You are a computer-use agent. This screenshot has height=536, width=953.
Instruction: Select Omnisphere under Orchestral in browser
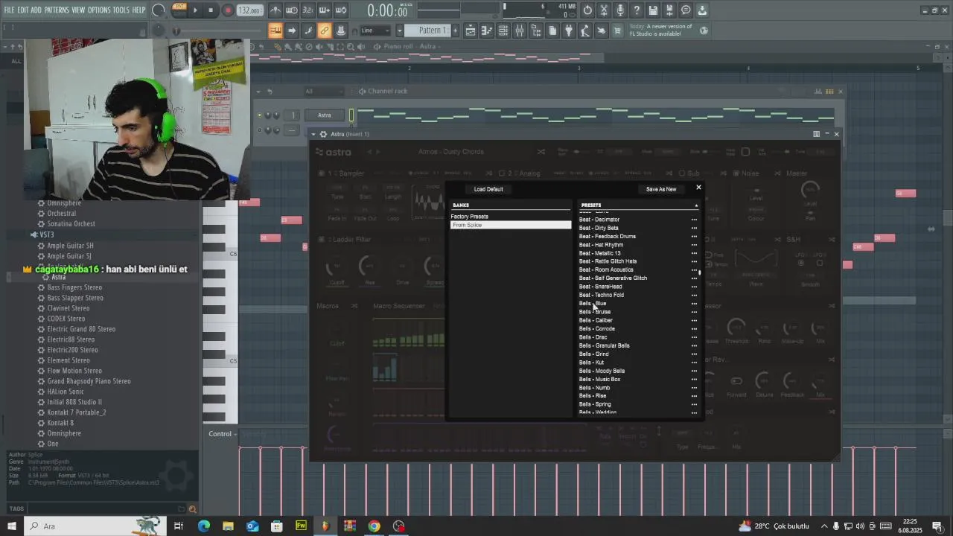pos(64,203)
